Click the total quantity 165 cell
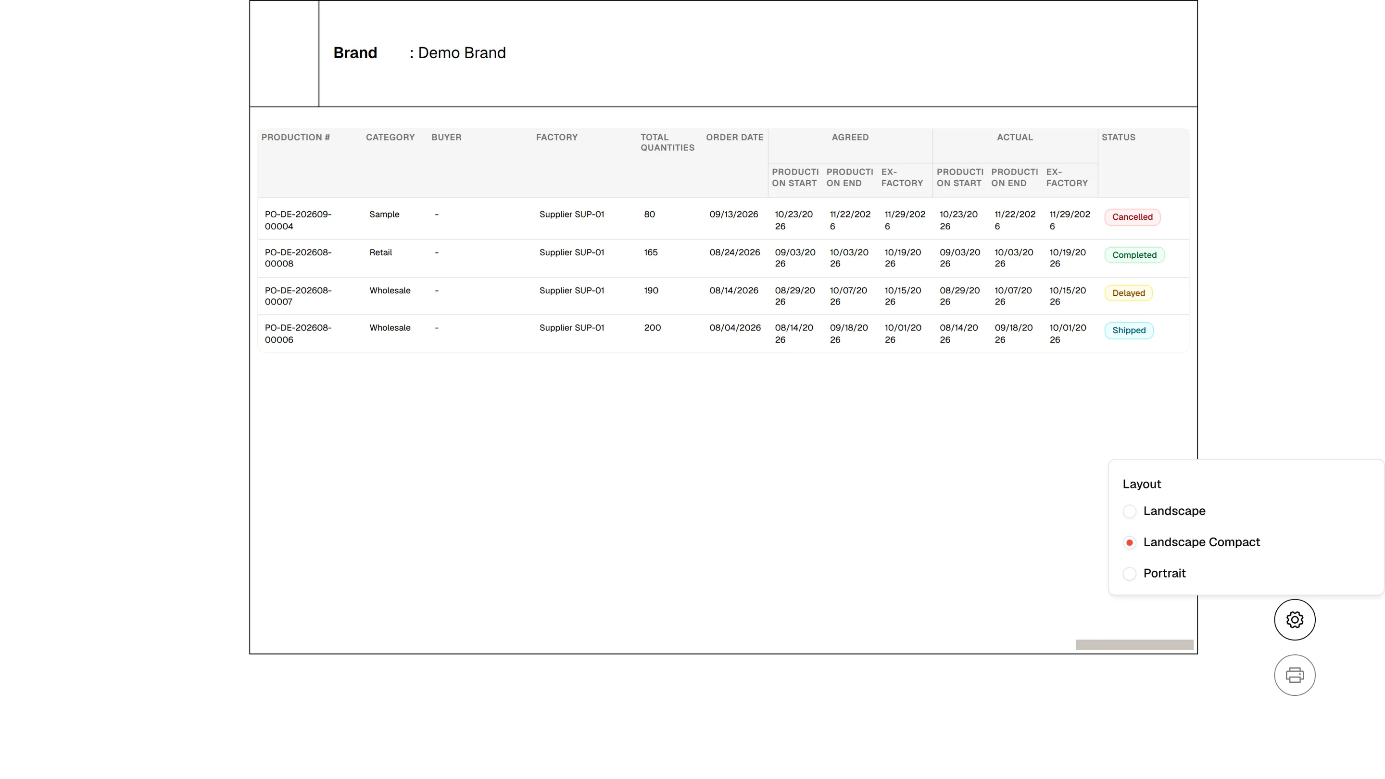The image size is (1385, 779). (x=651, y=252)
